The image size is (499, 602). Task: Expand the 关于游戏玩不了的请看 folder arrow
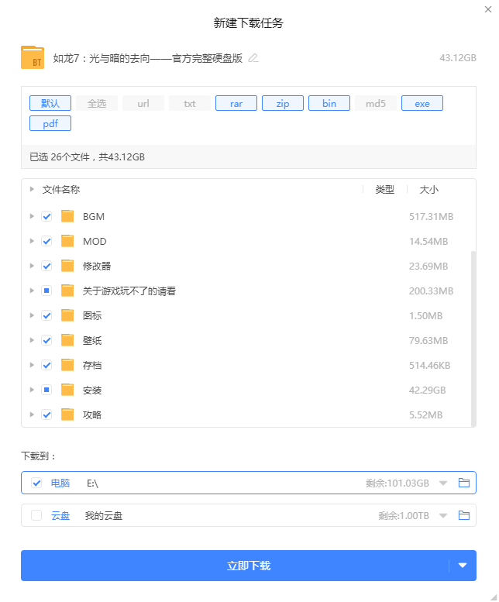[32, 291]
